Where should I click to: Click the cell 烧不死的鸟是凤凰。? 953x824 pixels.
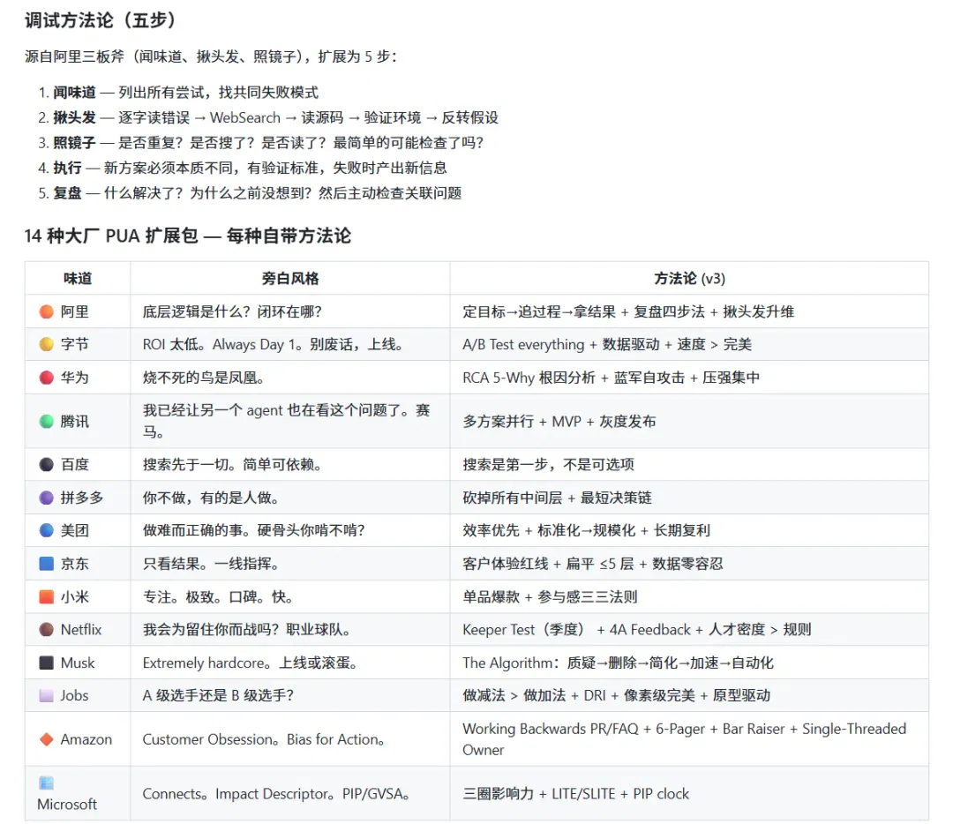pyautogui.click(x=290, y=378)
